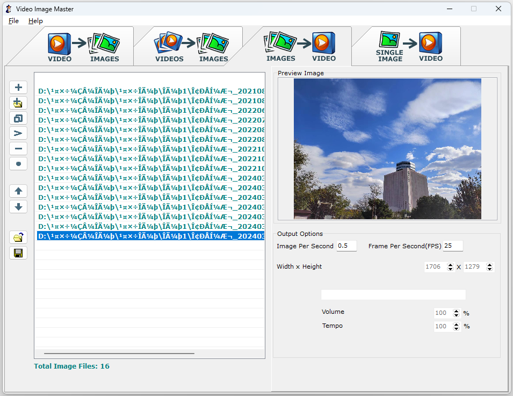Click the minus icon to remove image
The height and width of the screenshot is (396, 513).
click(18, 149)
